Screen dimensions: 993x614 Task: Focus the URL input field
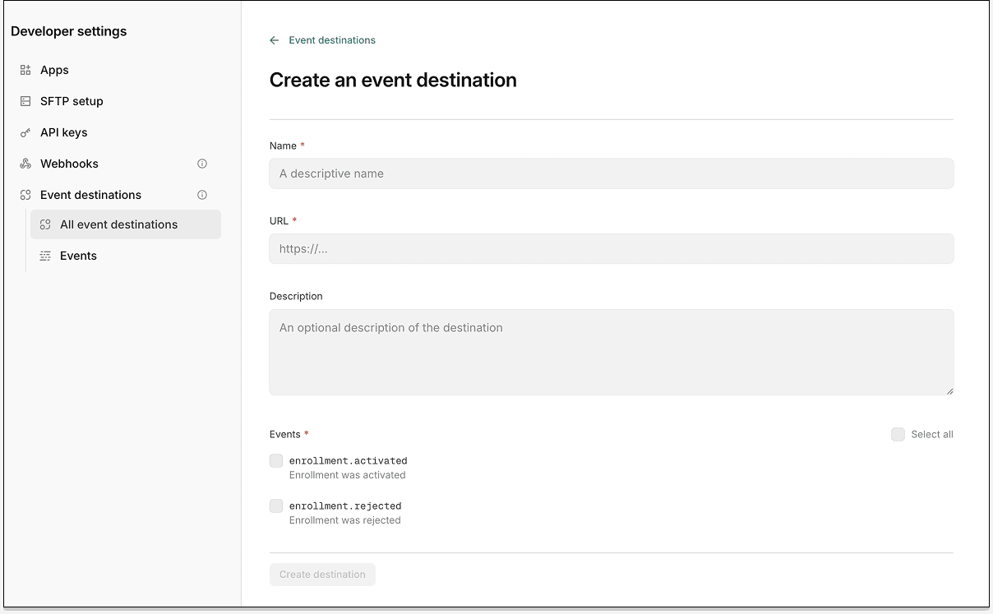612,248
